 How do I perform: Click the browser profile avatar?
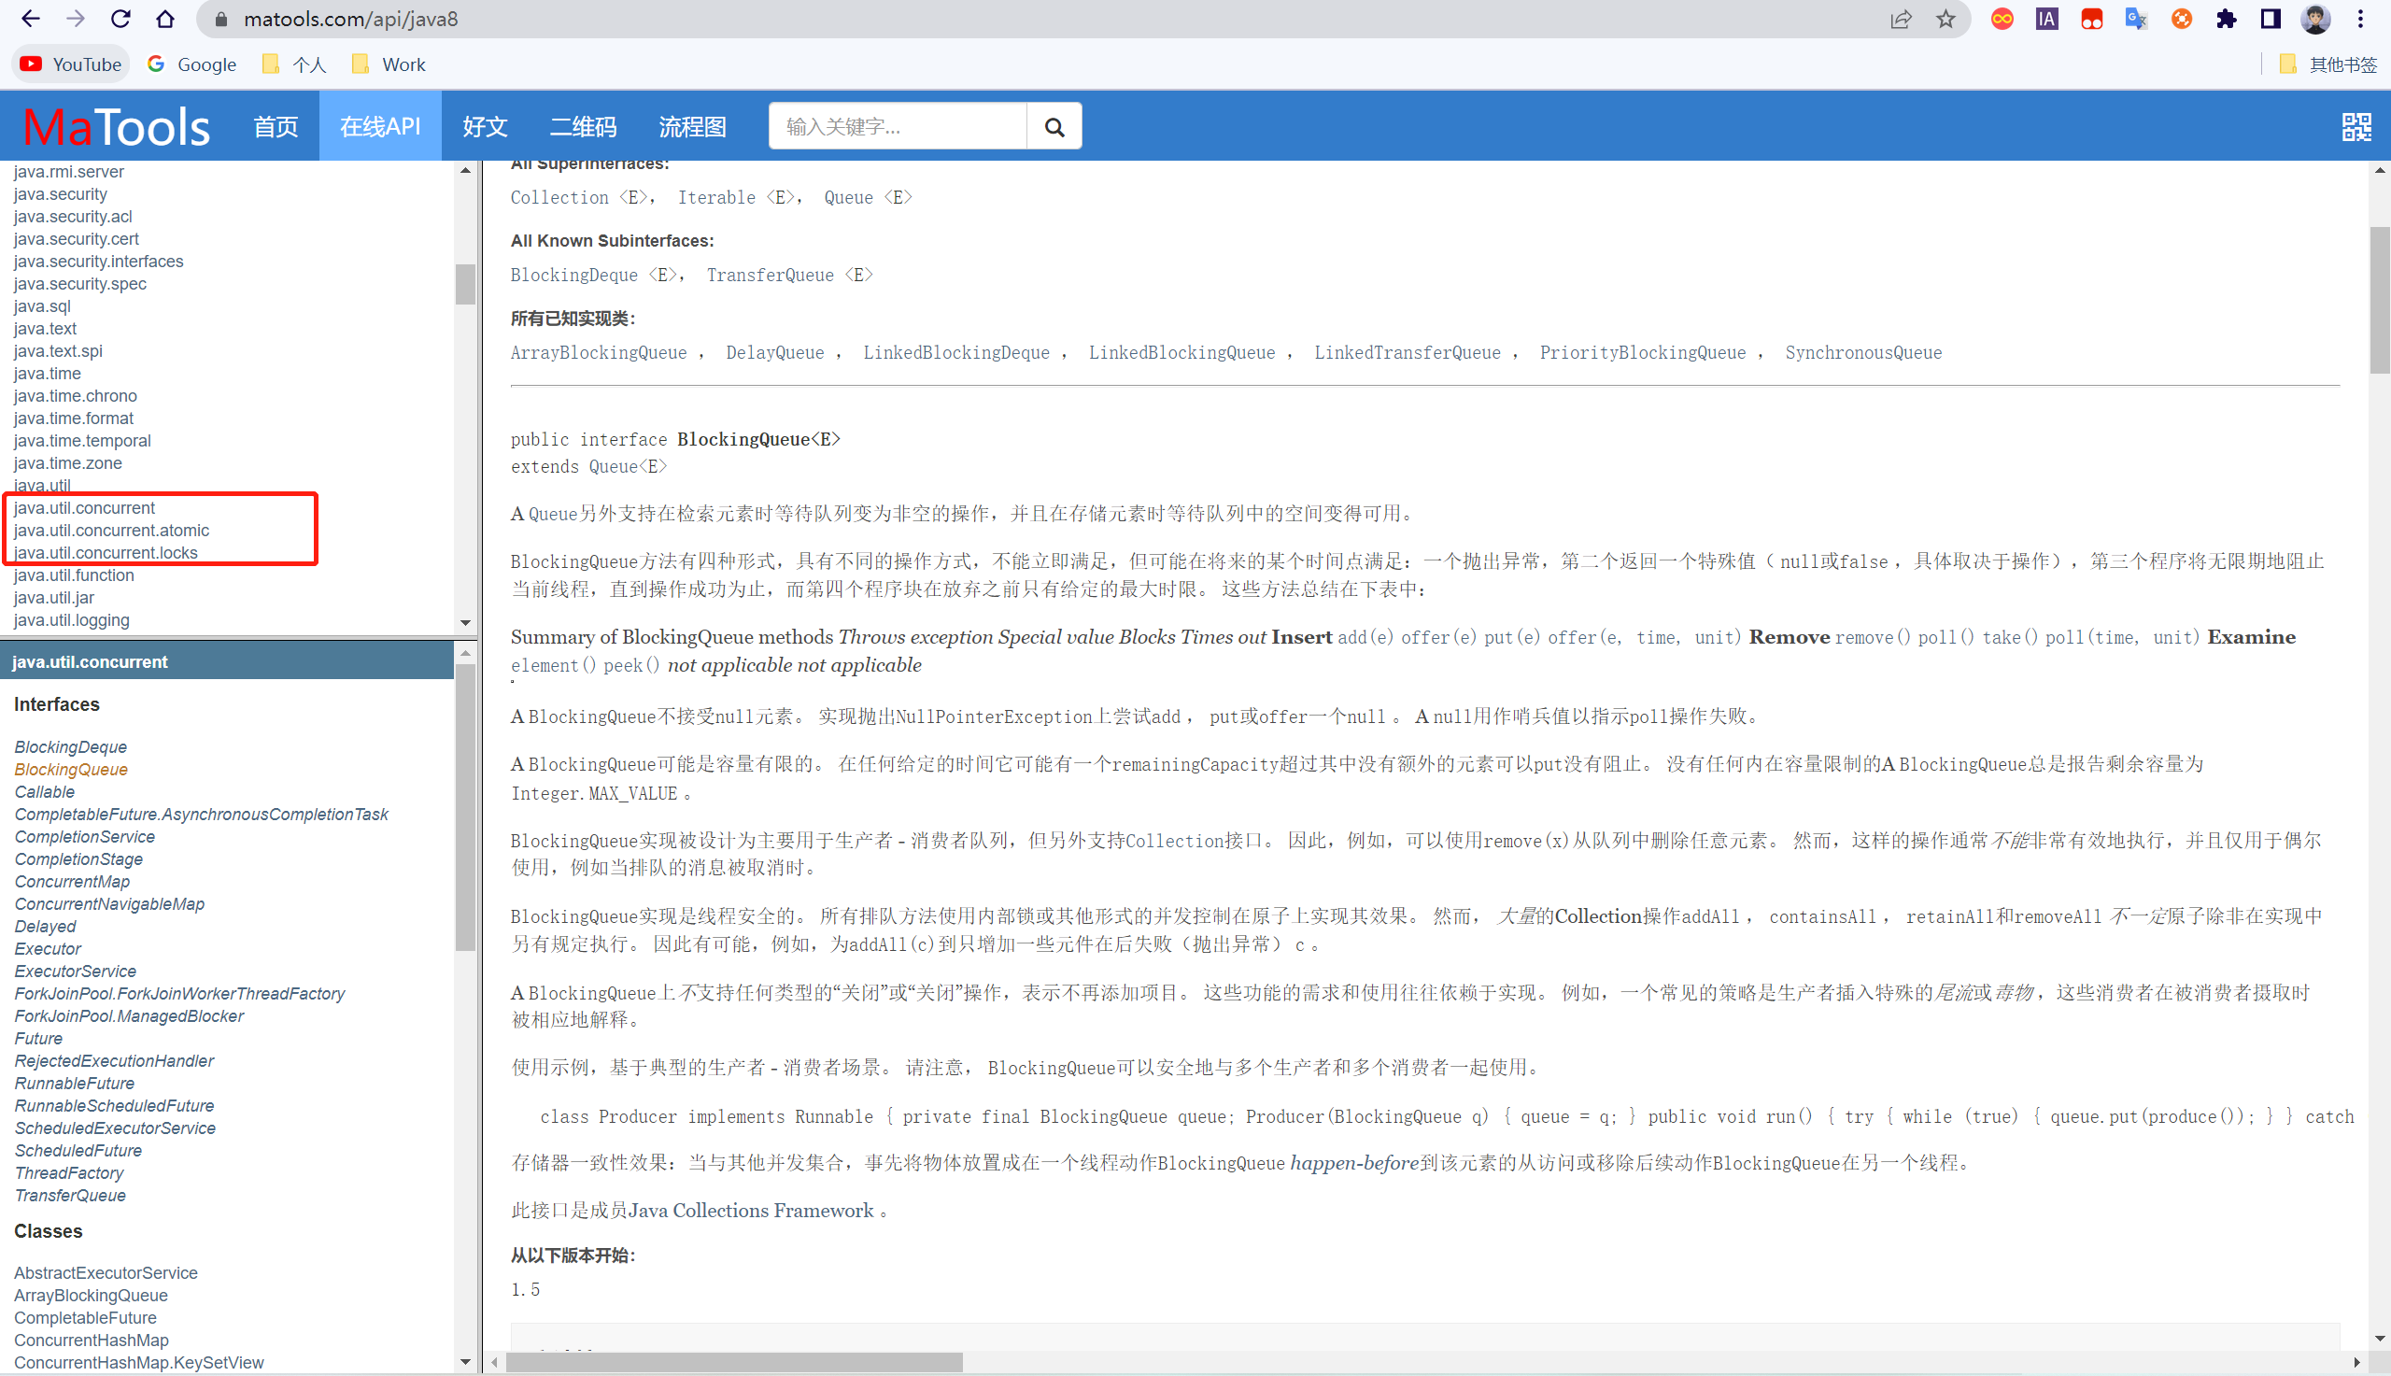tap(2313, 19)
